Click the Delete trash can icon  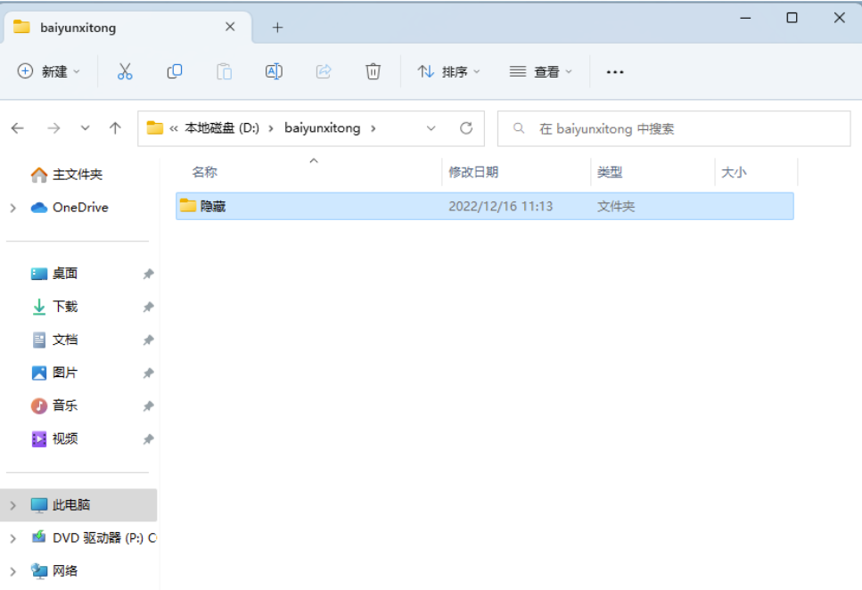pyautogui.click(x=373, y=71)
